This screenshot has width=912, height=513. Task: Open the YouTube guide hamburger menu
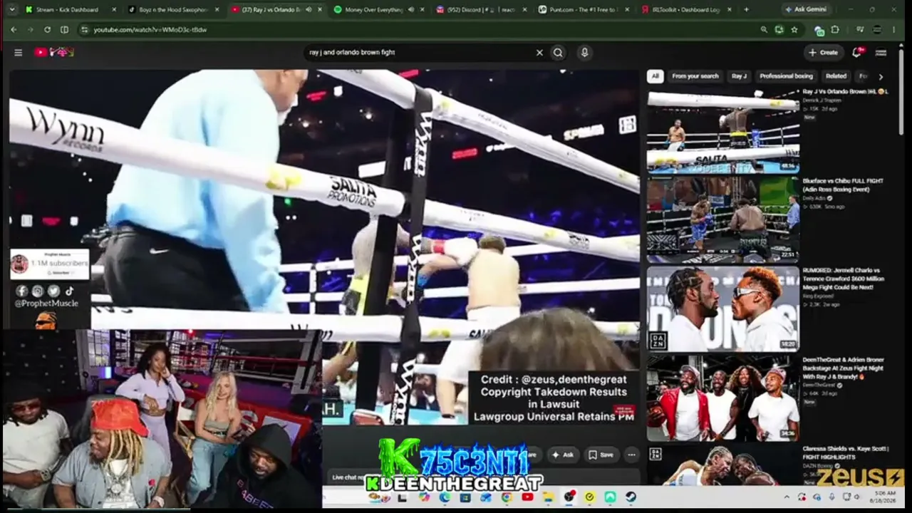click(x=19, y=52)
